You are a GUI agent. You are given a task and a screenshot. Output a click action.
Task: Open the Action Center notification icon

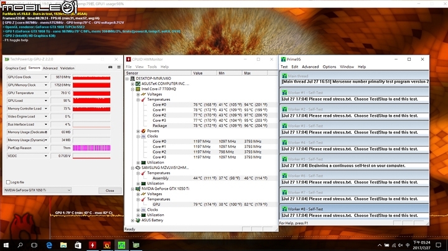(x=438, y=245)
